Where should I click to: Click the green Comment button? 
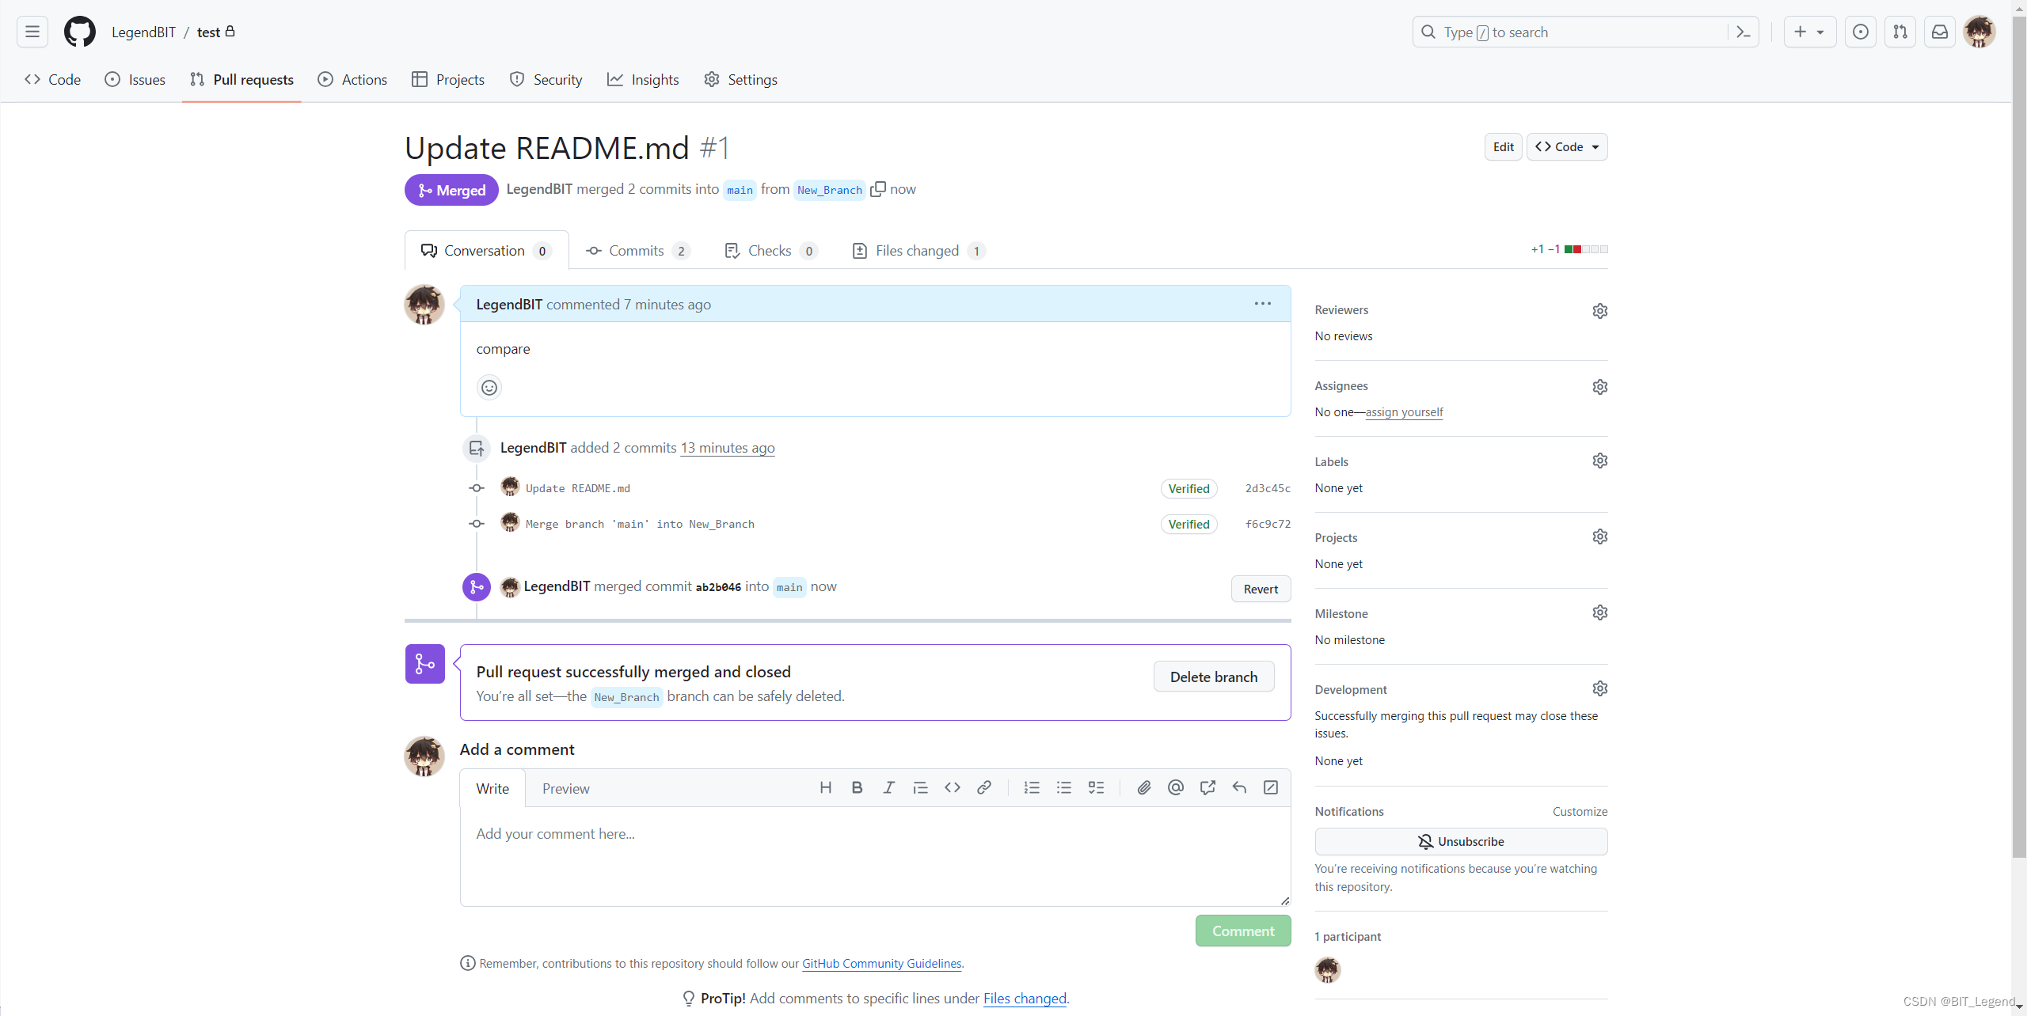point(1243,931)
